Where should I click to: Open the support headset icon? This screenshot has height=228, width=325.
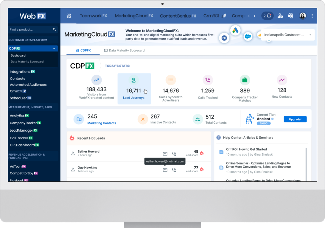291,16
